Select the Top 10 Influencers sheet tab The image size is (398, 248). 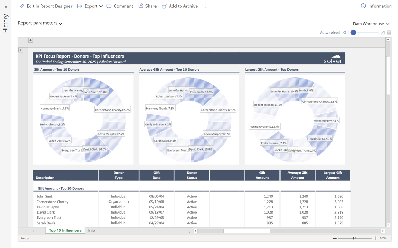point(65,230)
